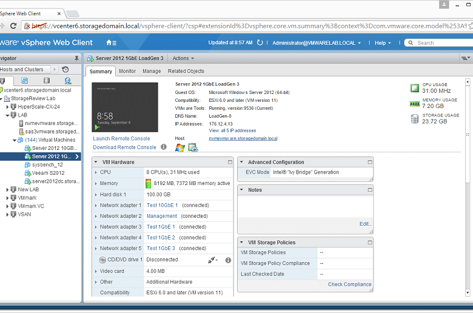Expand the Memory hardware row
473x313 pixels.
[96, 184]
